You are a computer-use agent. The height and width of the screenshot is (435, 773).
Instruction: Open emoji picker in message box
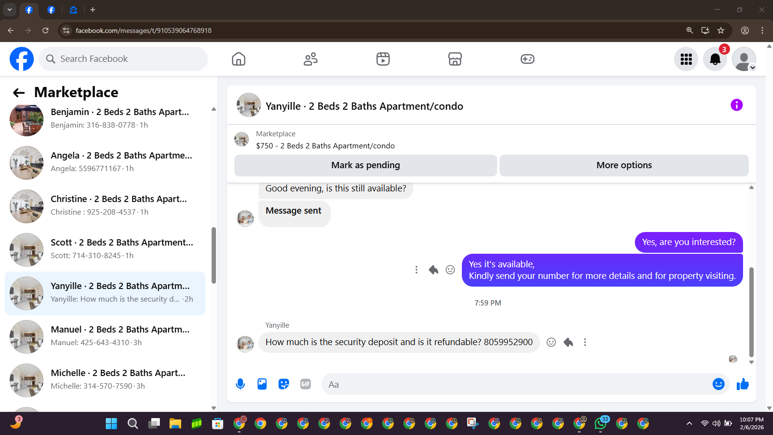pos(718,384)
